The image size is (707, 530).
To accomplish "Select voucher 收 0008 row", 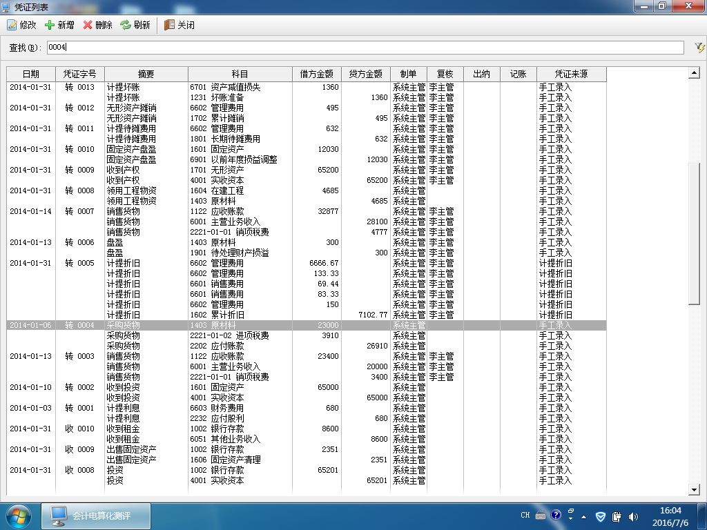I will tap(306, 471).
